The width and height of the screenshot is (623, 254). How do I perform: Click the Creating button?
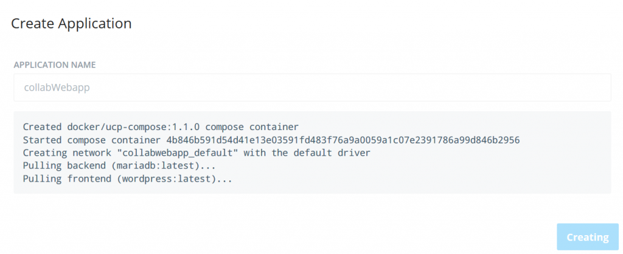(x=588, y=238)
